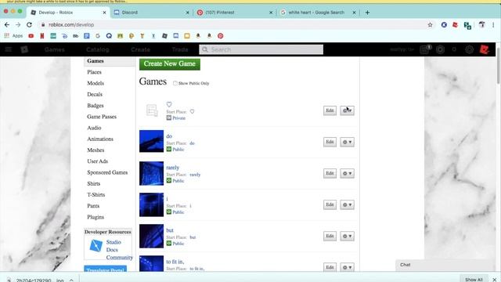
Task: Switch to the Discord tab
Action: coord(151,13)
